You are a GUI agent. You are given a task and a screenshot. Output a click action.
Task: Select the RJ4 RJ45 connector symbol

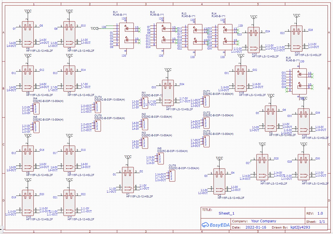click(225, 37)
